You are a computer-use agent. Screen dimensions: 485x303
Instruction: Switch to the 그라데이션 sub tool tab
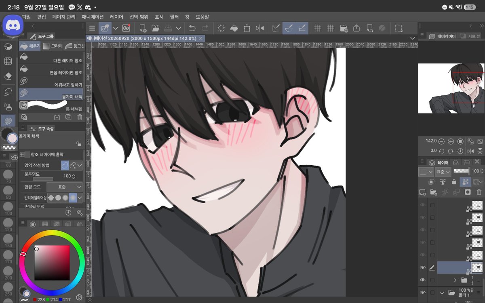click(x=52, y=46)
